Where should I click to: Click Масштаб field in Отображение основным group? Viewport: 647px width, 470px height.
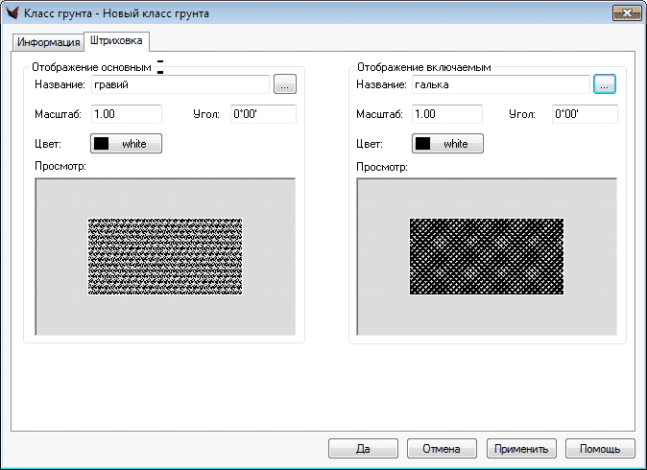tap(128, 114)
